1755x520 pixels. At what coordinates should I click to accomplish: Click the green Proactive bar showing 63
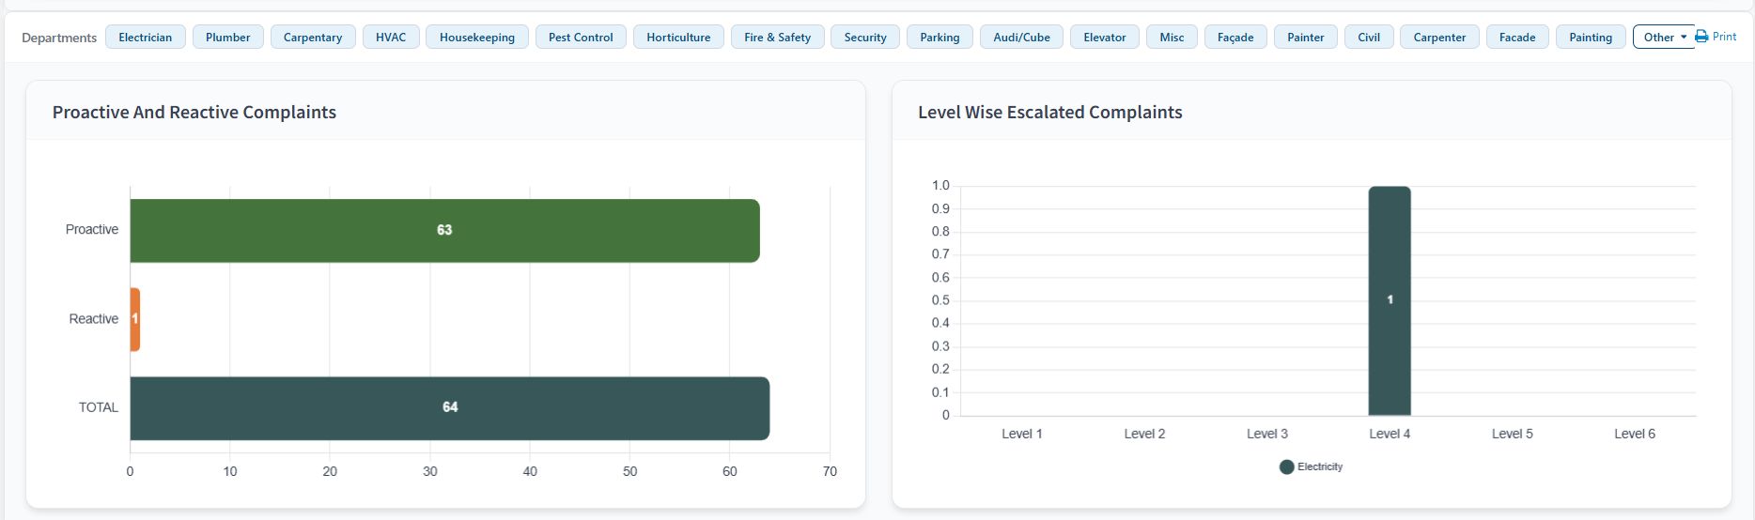[x=444, y=230]
